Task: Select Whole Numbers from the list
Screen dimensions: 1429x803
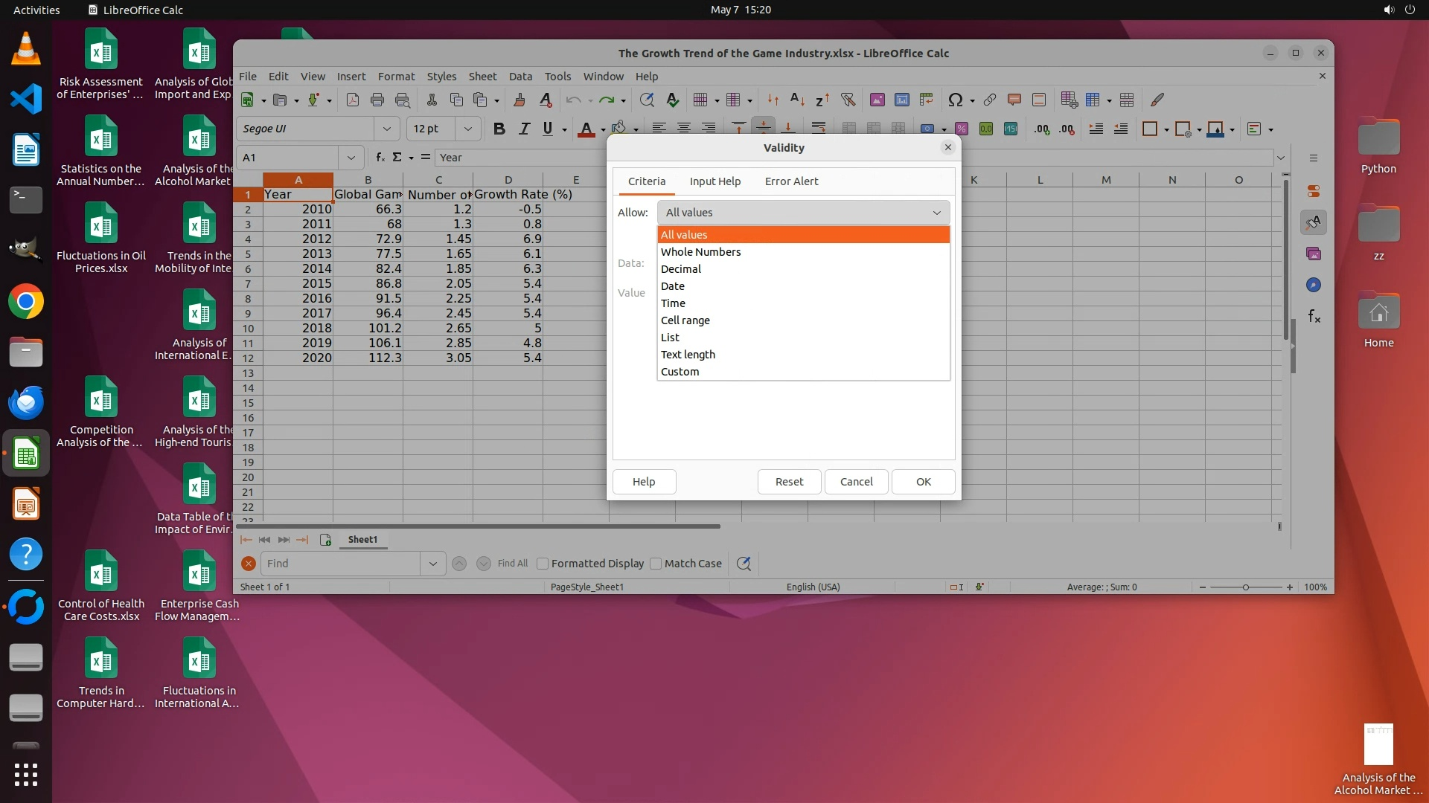Action: pyautogui.click(x=700, y=252)
